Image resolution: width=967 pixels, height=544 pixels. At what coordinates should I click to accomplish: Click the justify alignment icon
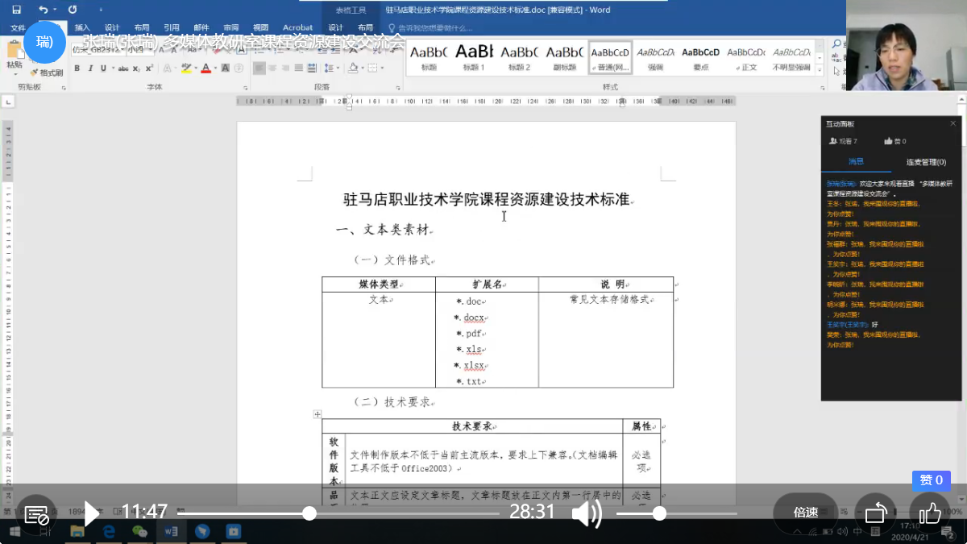[300, 68]
